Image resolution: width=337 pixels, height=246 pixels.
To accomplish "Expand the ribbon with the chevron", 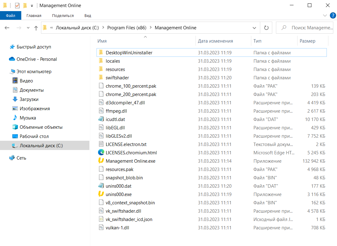I will click(325, 15).
